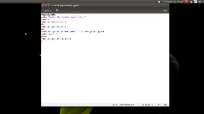
Task: Click the '#!/bin/bash' line
Action: coord(48,15)
